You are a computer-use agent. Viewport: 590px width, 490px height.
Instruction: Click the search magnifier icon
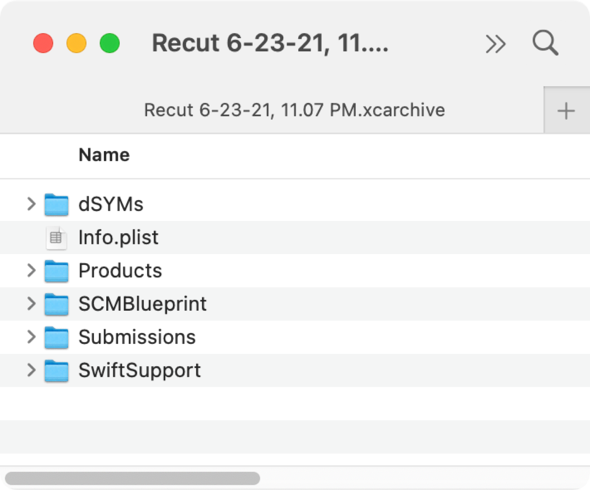(545, 43)
